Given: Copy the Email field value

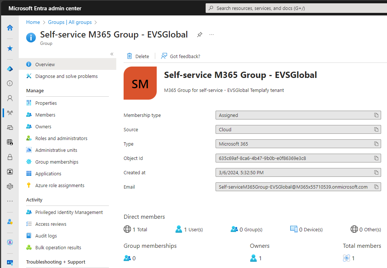Looking at the screenshot, I should coord(376,187).
